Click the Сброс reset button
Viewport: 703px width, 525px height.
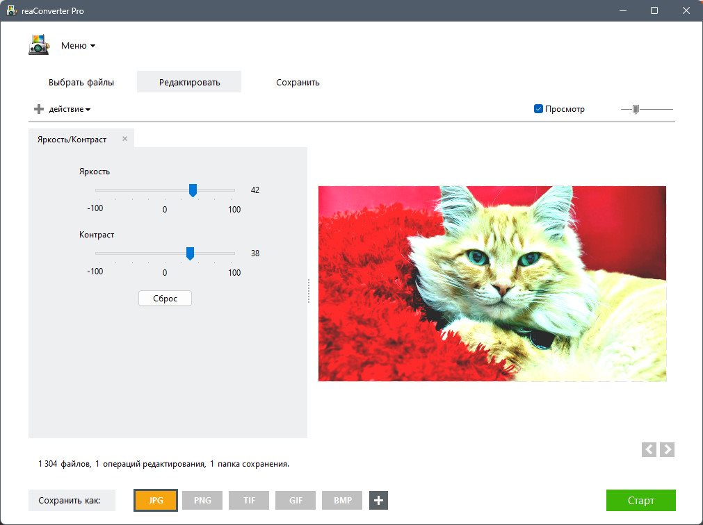(x=165, y=299)
